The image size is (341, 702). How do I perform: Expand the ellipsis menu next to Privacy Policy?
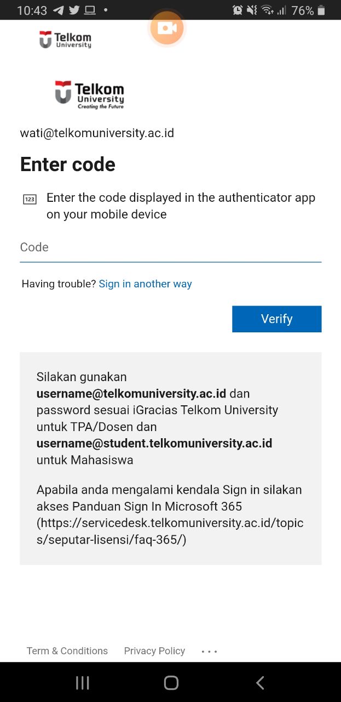[x=209, y=651]
